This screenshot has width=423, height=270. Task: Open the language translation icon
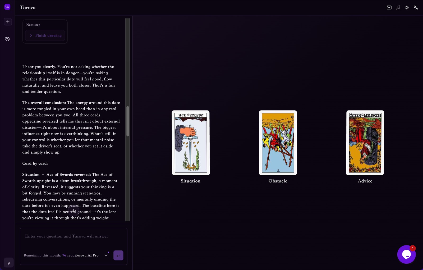point(416,8)
